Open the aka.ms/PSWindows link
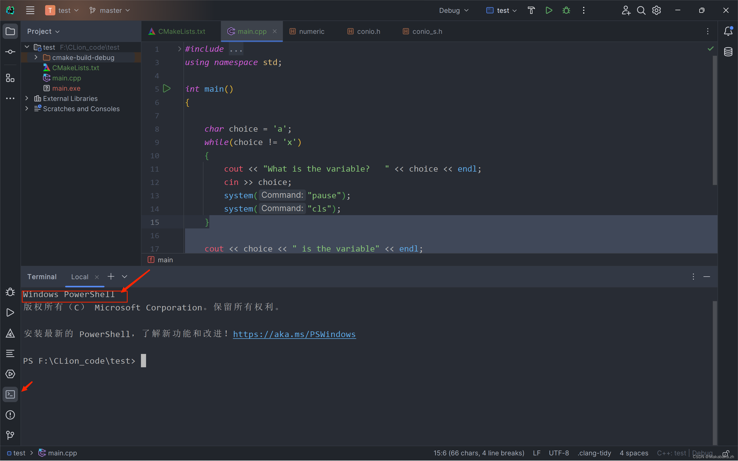Screen dimensions: 738x461 (x=294, y=334)
